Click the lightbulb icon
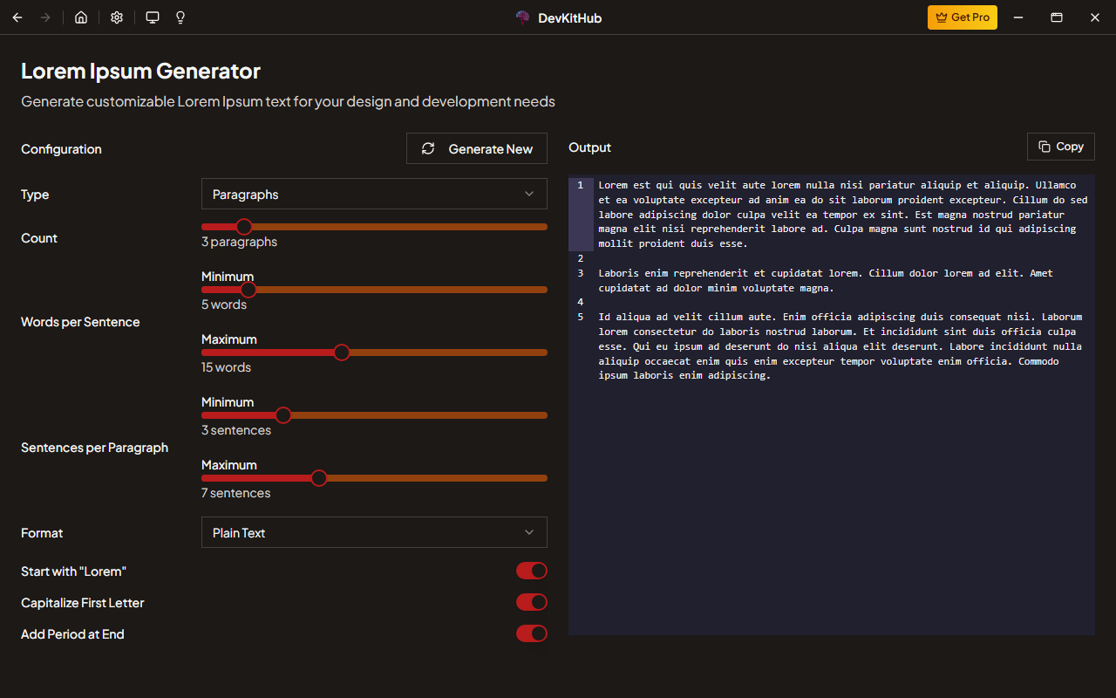 [x=180, y=17]
